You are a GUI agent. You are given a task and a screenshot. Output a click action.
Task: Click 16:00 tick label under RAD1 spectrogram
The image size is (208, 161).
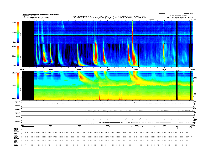136,69
